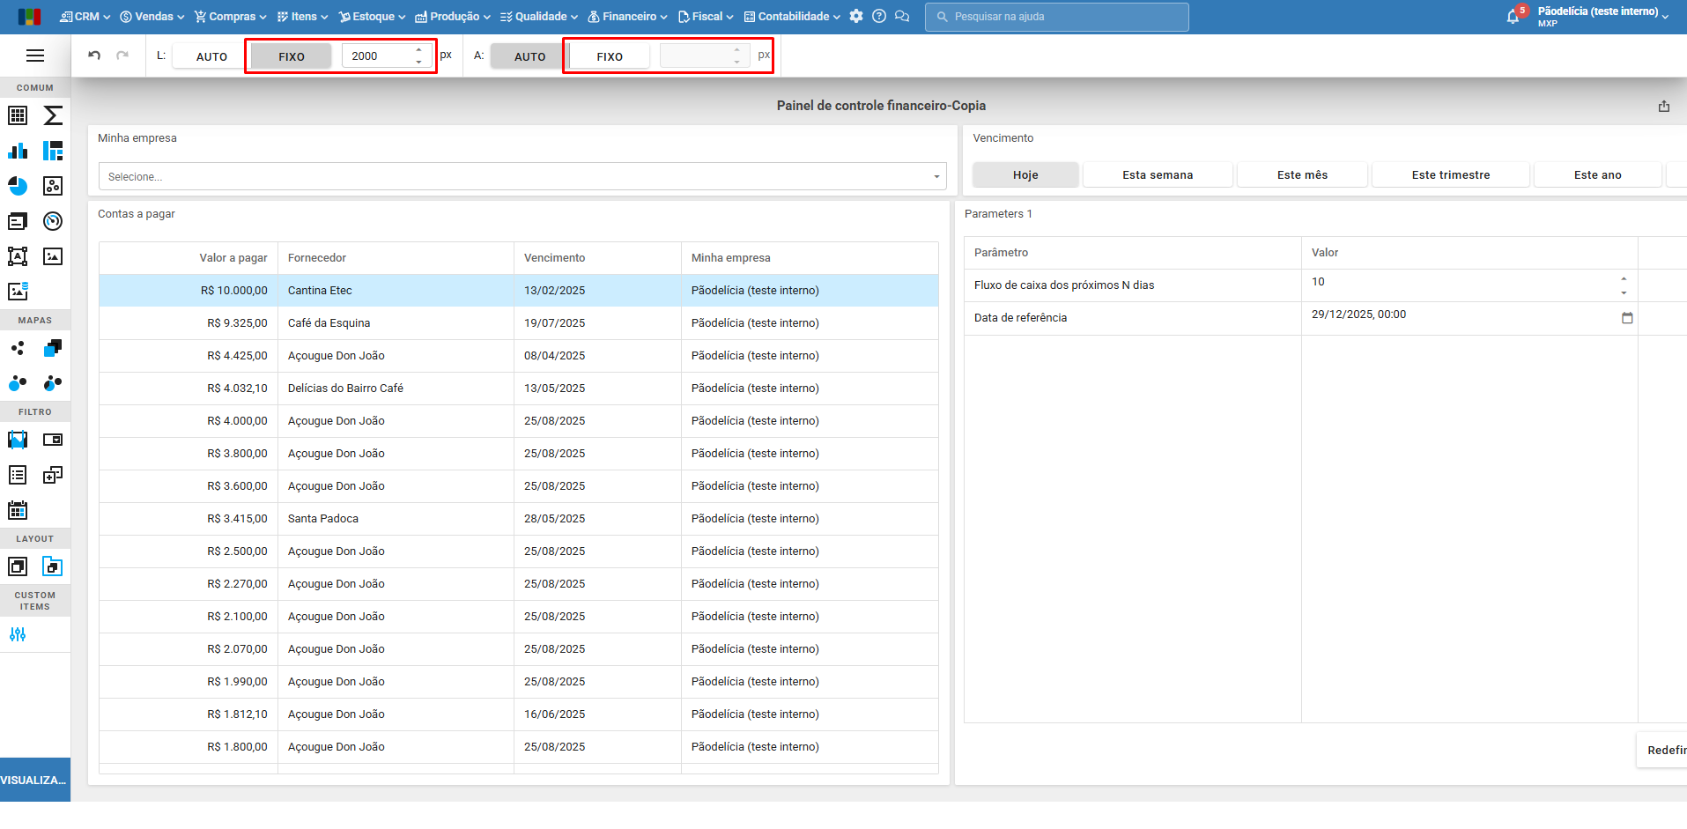Open the notifications bell
Image resolution: width=1687 pixels, height=829 pixels.
(1513, 17)
